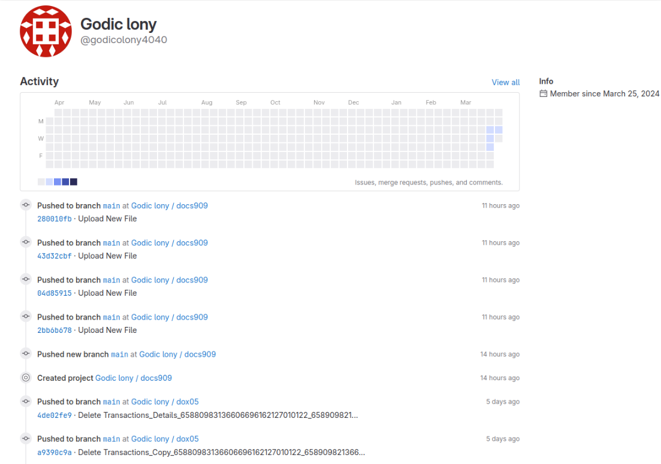Click 14 hours ago timestamp of Created project
The height and width of the screenshot is (464, 661).
click(500, 378)
